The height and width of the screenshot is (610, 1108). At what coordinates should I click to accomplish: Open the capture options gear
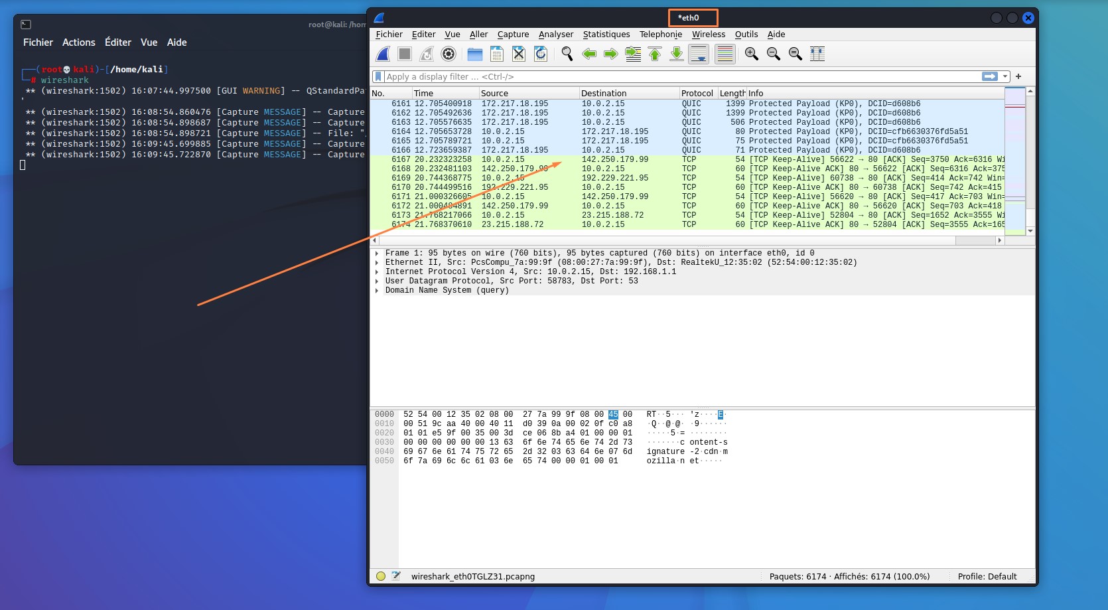click(x=449, y=54)
